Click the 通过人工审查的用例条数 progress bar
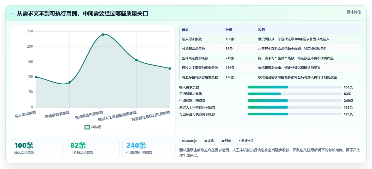 click(294, 107)
